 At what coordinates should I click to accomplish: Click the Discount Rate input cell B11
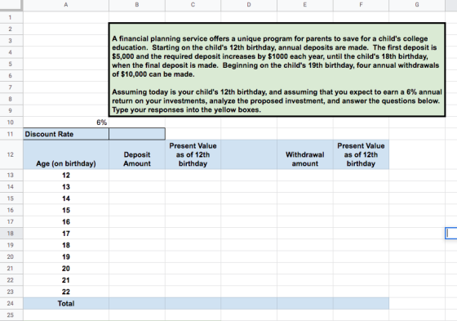pyautogui.click(x=137, y=134)
